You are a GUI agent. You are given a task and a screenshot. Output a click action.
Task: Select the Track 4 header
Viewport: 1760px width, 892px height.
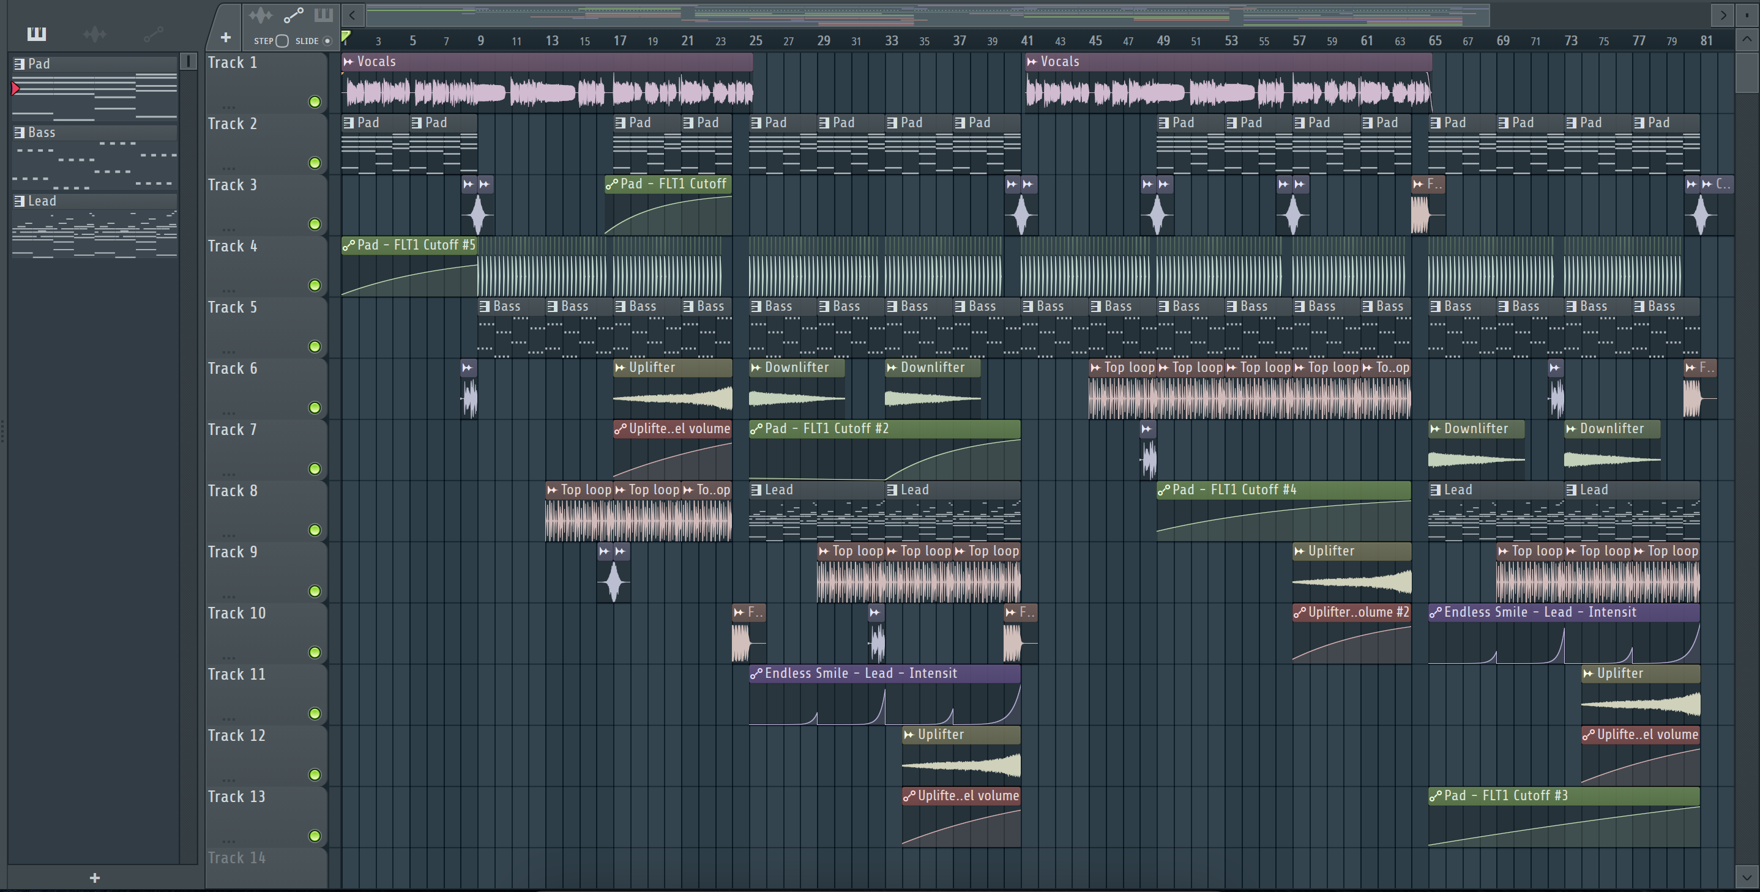point(266,266)
